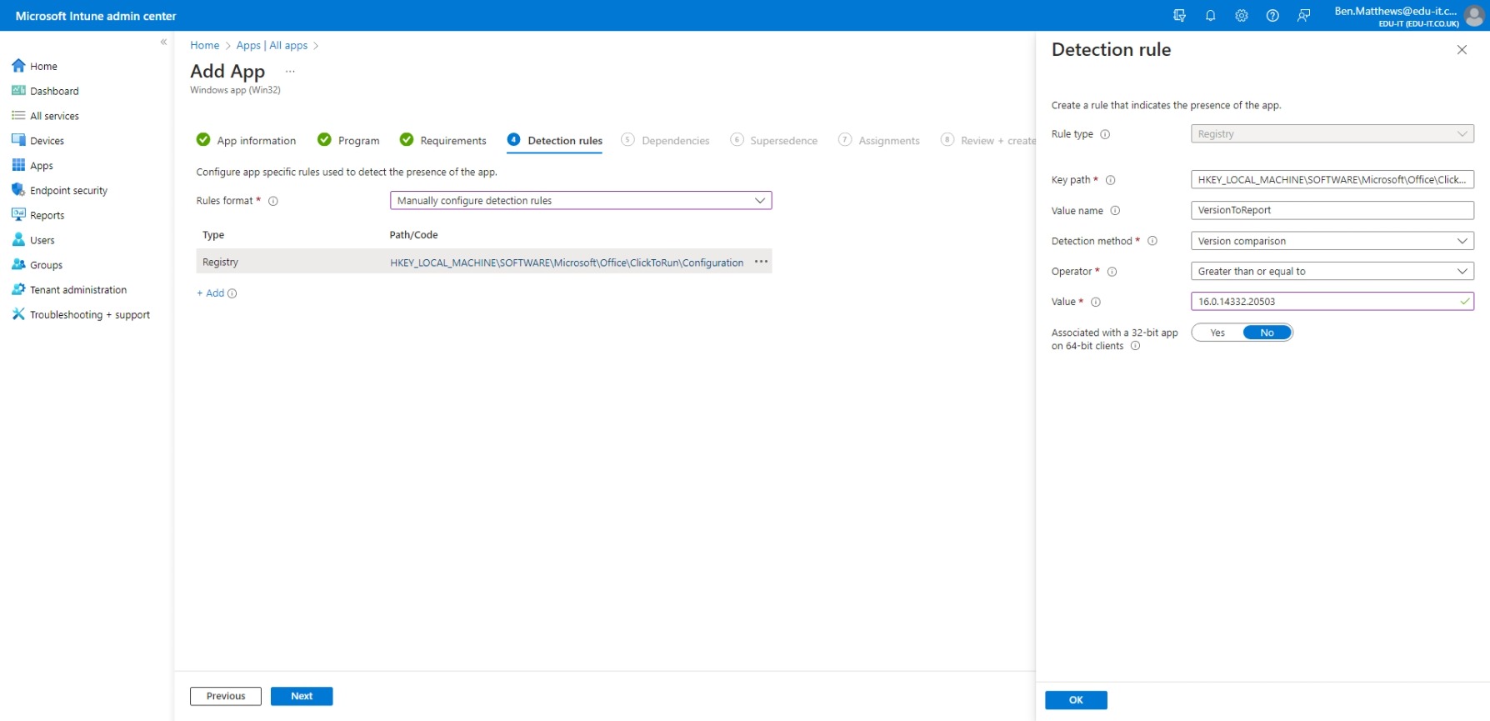1490x721 pixels.
Task: Open the Operator dropdown
Action: click(1332, 272)
